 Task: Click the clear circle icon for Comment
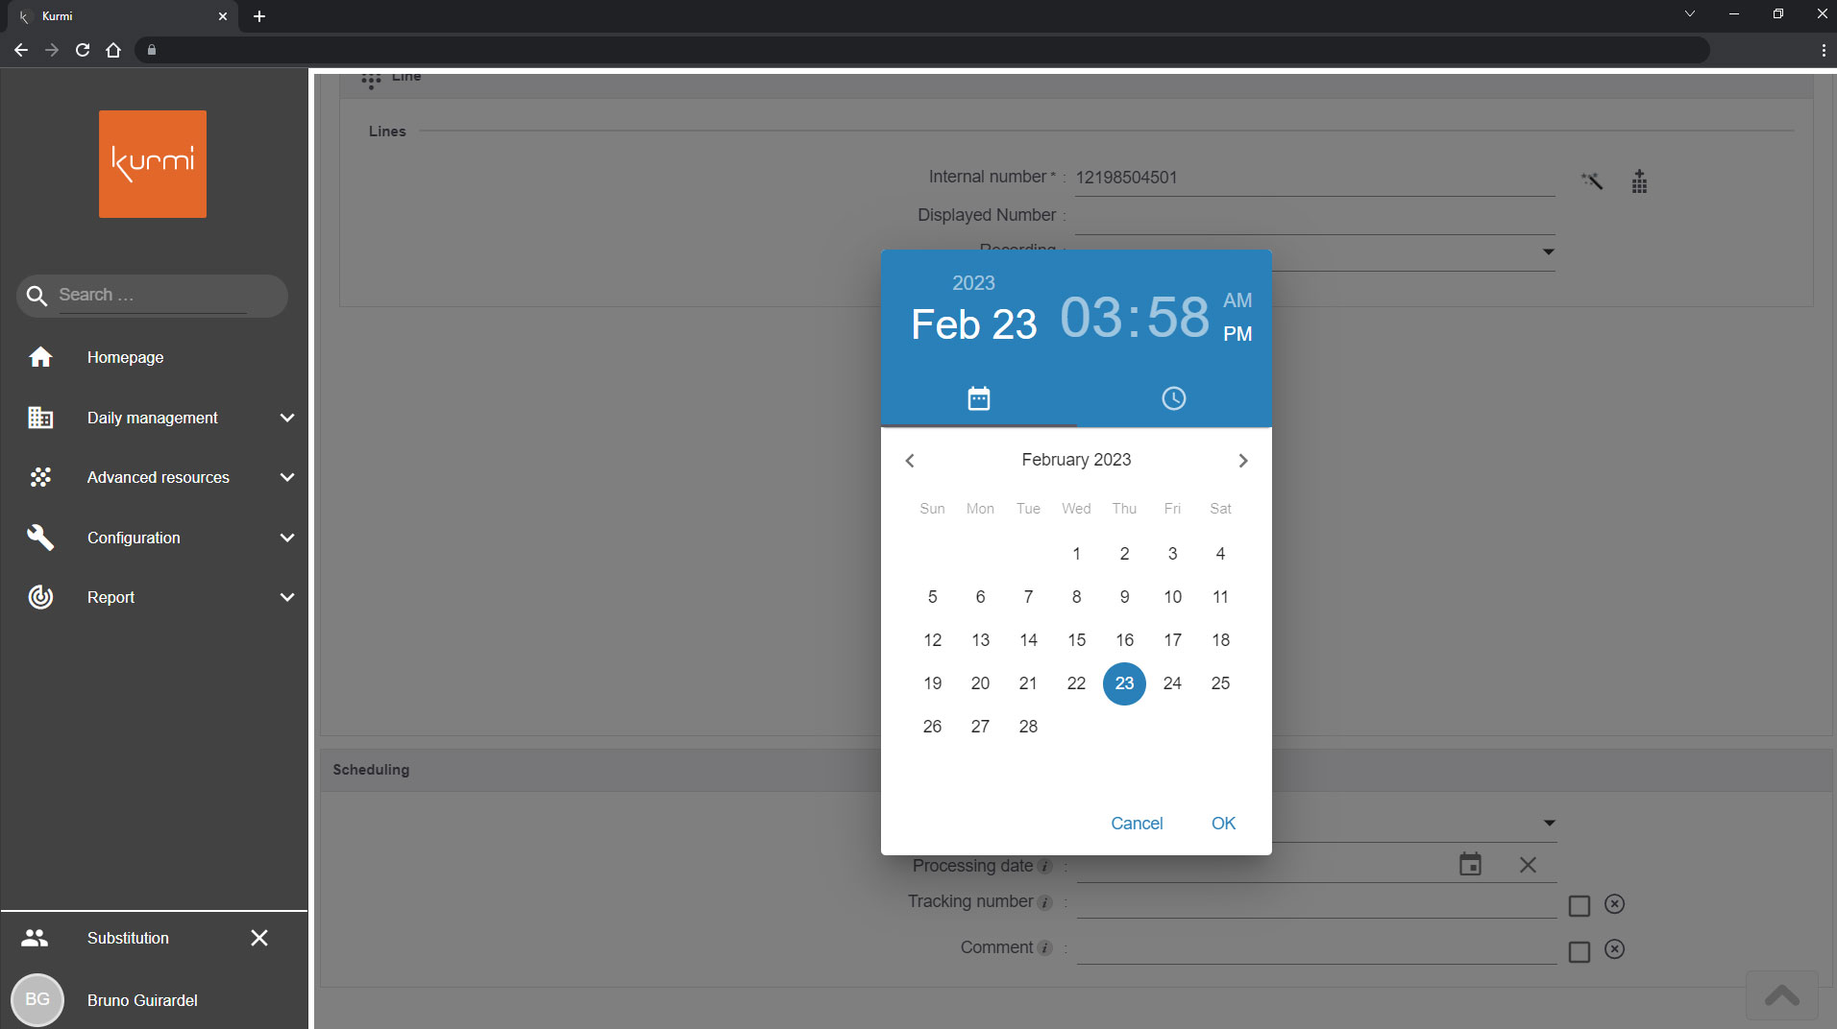click(x=1614, y=949)
